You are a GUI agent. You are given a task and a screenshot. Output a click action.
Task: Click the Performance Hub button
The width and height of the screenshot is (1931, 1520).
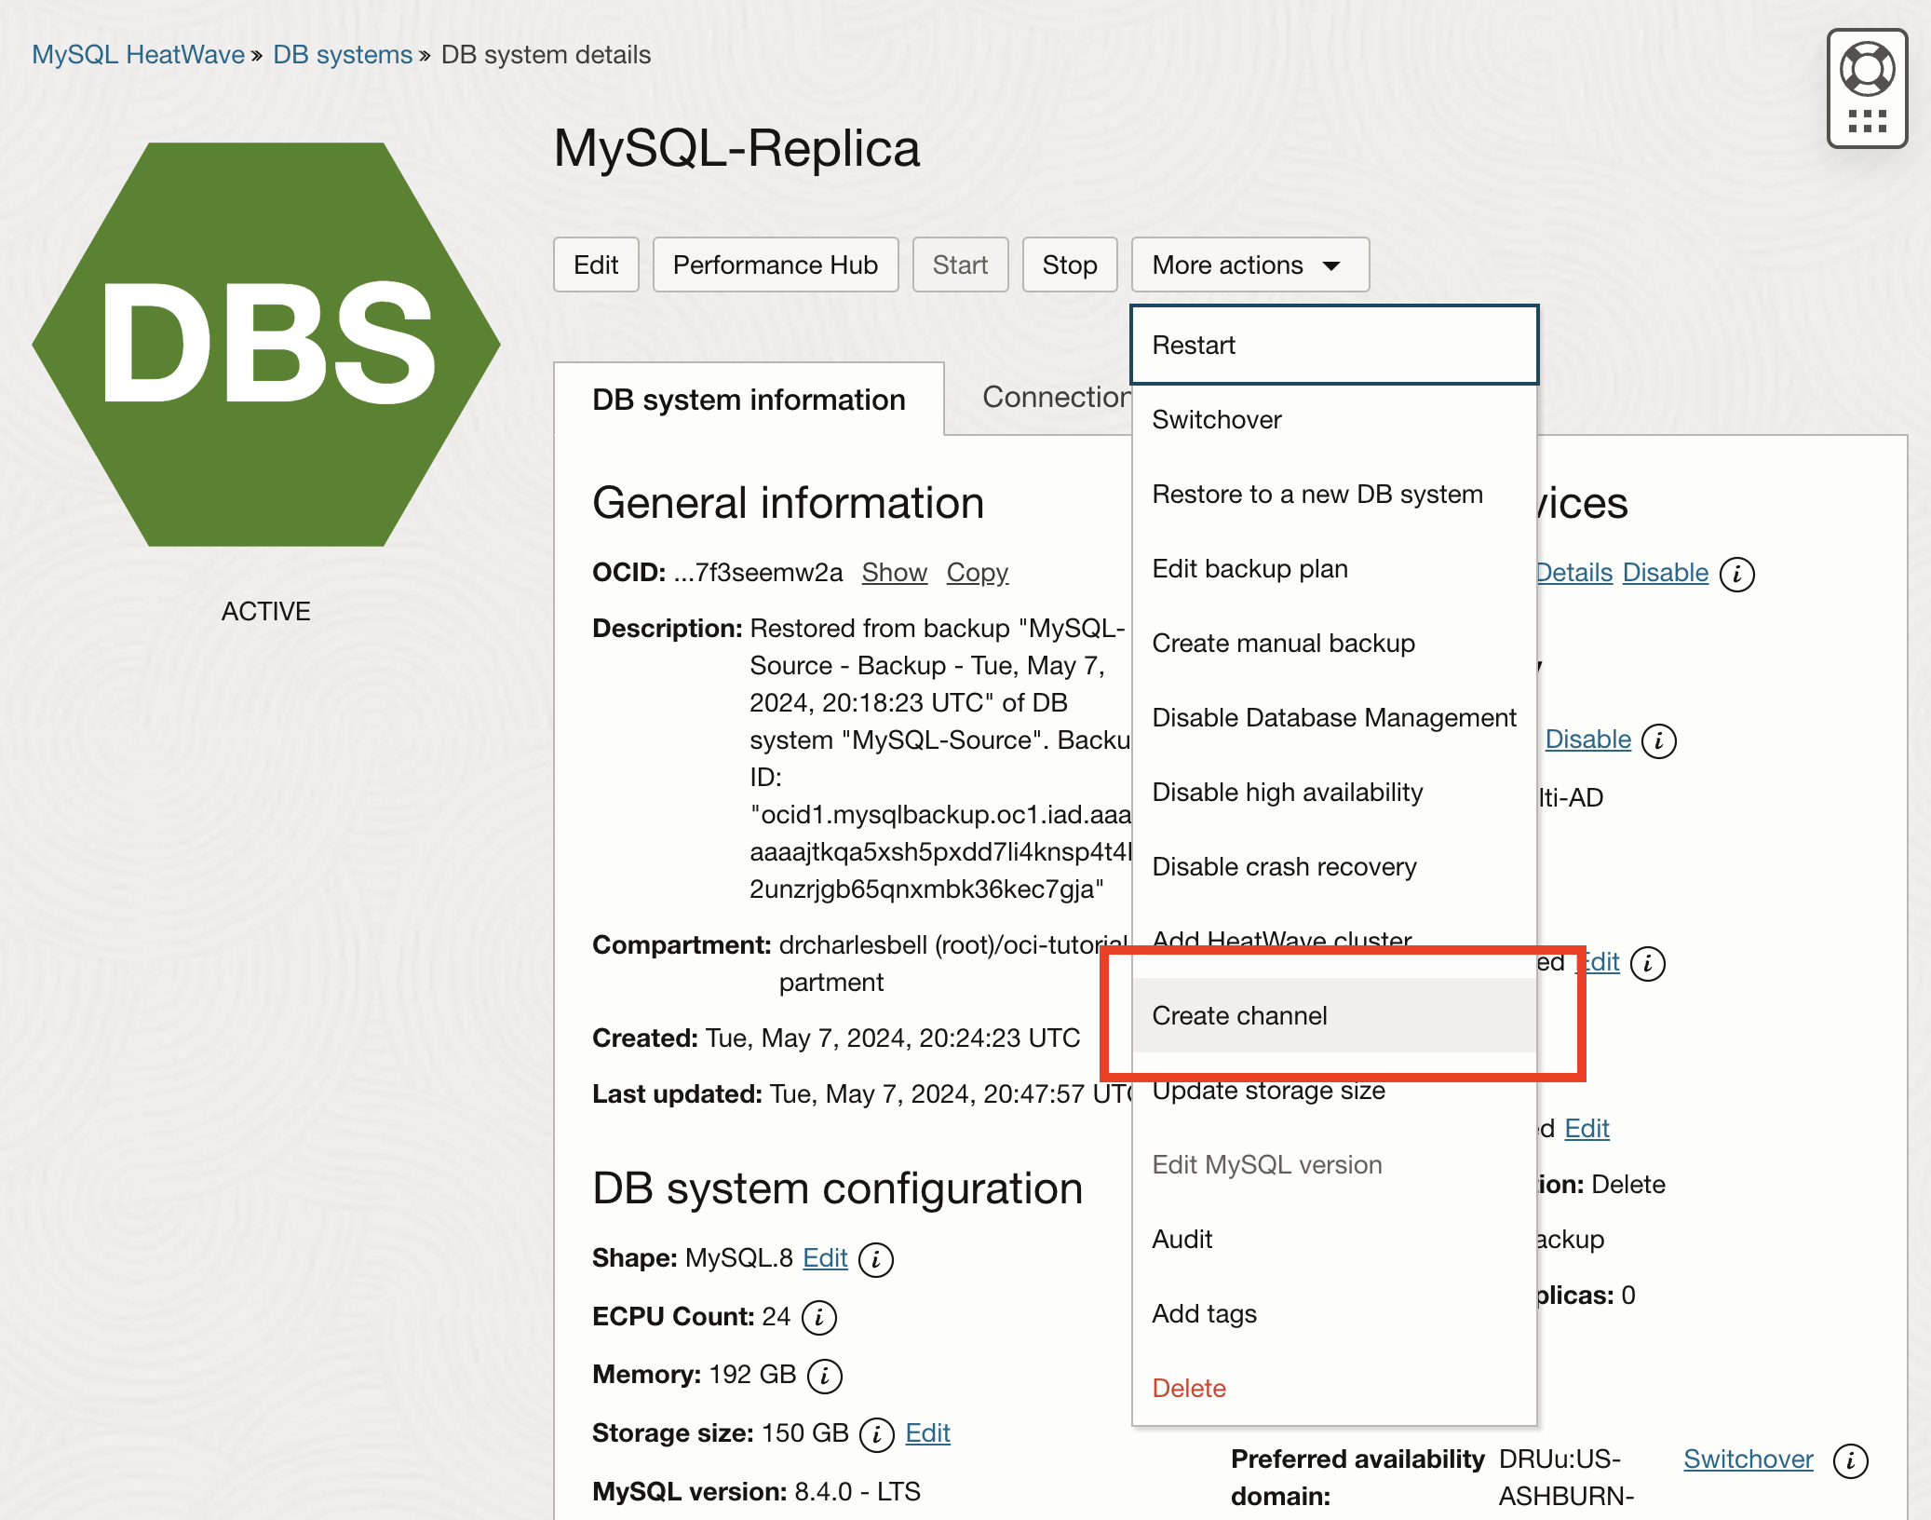pyautogui.click(x=775, y=265)
